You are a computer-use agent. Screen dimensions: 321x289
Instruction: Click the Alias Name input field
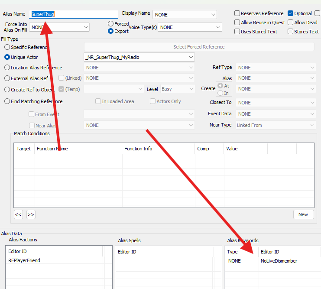(x=74, y=14)
